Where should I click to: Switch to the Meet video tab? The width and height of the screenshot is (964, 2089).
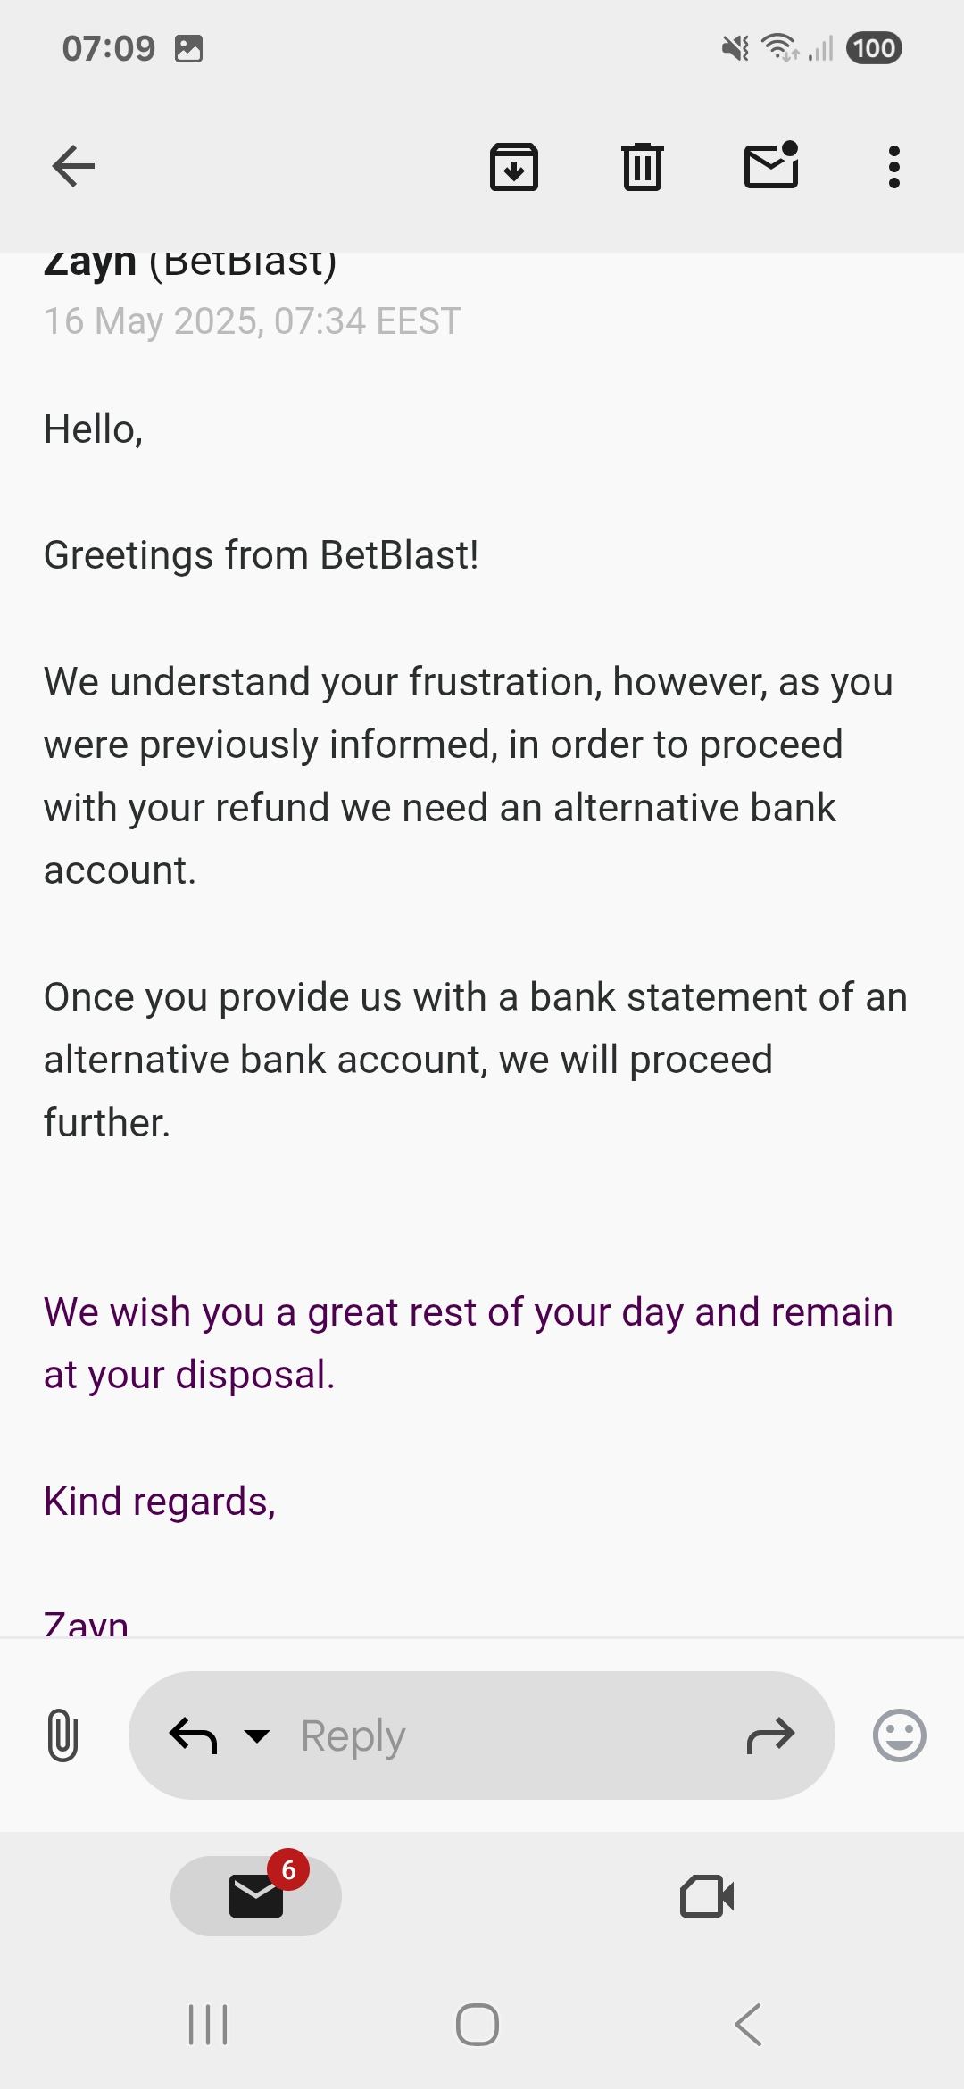[707, 1895]
